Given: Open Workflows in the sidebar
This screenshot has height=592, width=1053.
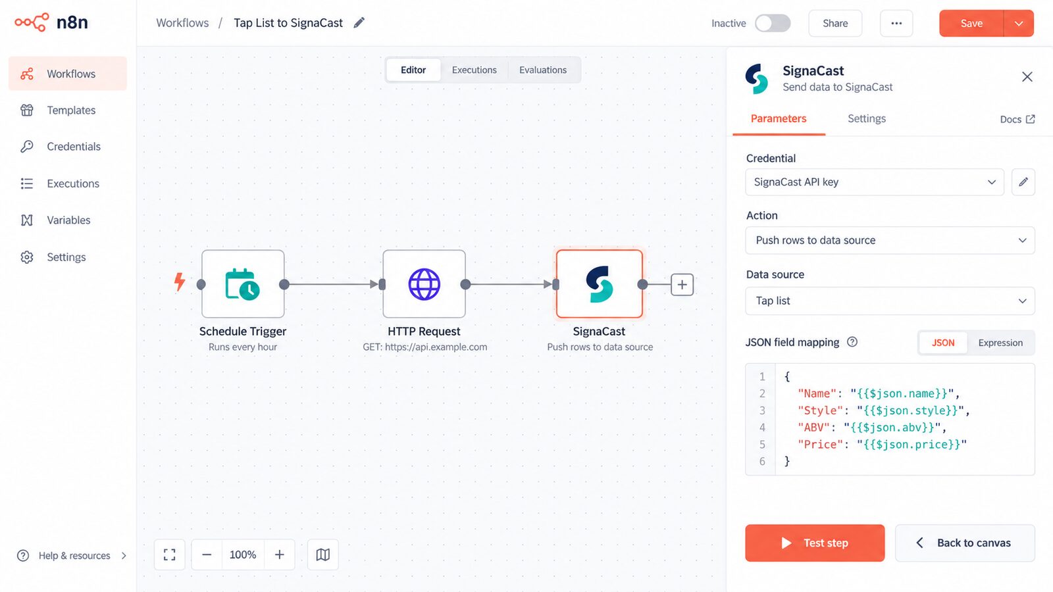Looking at the screenshot, I should [x=68, y=74].
